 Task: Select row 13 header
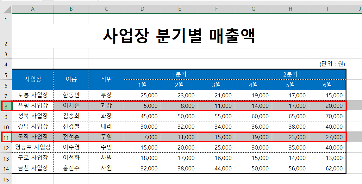pyautogui.click(x=6, y=158)
